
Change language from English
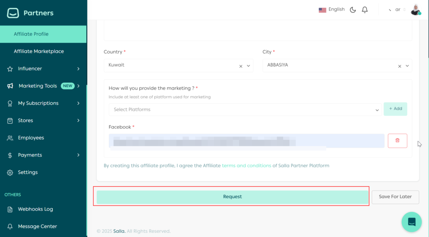pyautogui.click(x=331, y=10)
